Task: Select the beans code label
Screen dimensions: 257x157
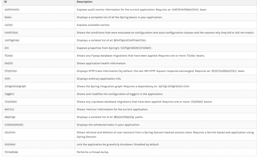Action: click(8, 17)
